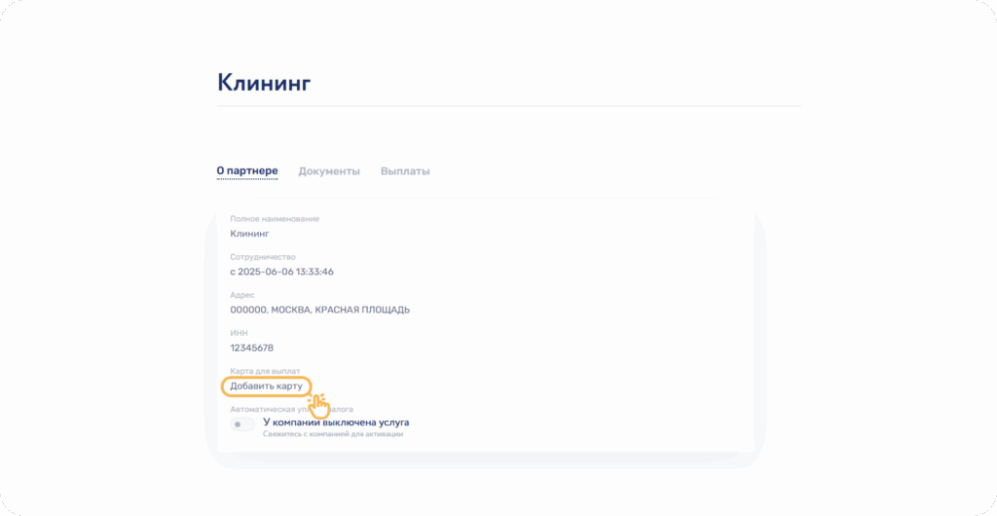Click the Клининг page heading

point(264,83)
